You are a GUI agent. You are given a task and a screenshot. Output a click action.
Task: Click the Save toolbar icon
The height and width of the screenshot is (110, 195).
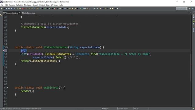tap(6, 9)
